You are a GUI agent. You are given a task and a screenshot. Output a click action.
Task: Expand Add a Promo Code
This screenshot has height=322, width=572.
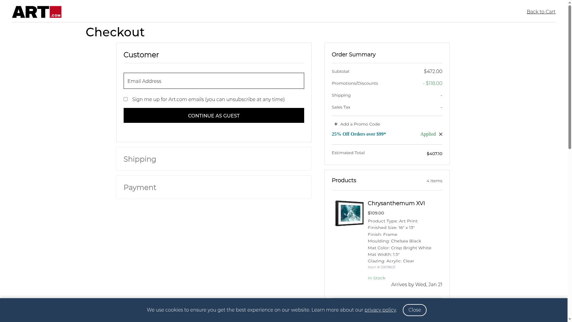pyautogui.click(x=360, y=124)
